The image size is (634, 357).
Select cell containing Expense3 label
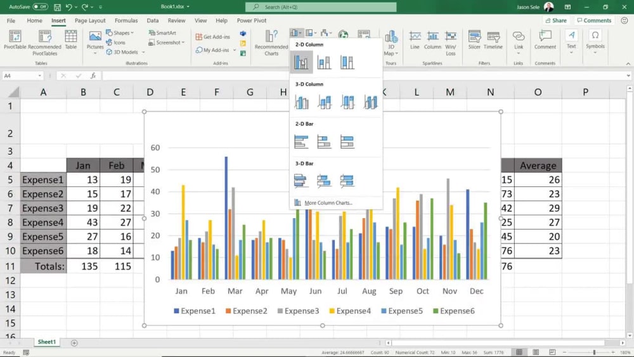tap(43, 208)
